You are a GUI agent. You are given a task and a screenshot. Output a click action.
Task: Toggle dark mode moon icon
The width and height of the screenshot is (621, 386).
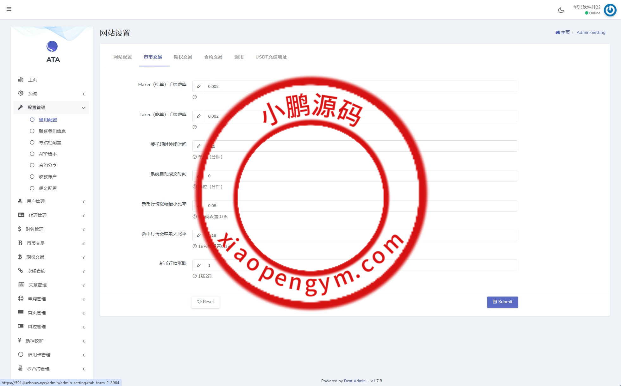(x=561, y=10)
